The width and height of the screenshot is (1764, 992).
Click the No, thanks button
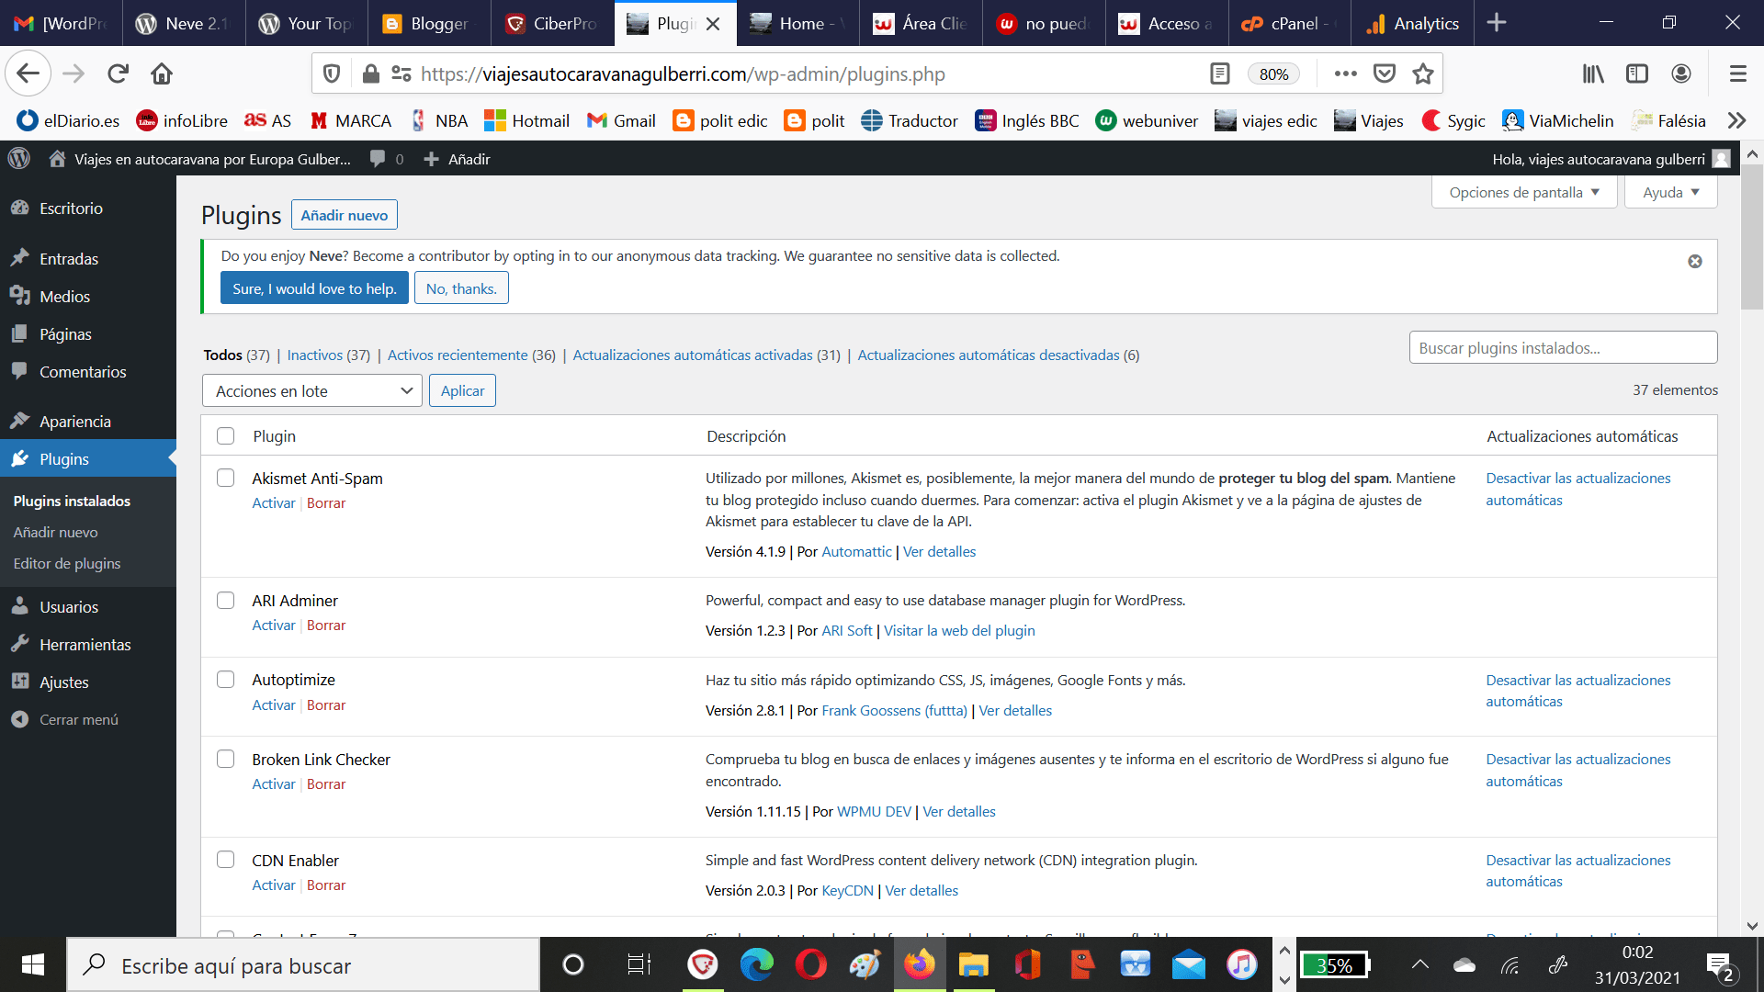tap(461, 288)
